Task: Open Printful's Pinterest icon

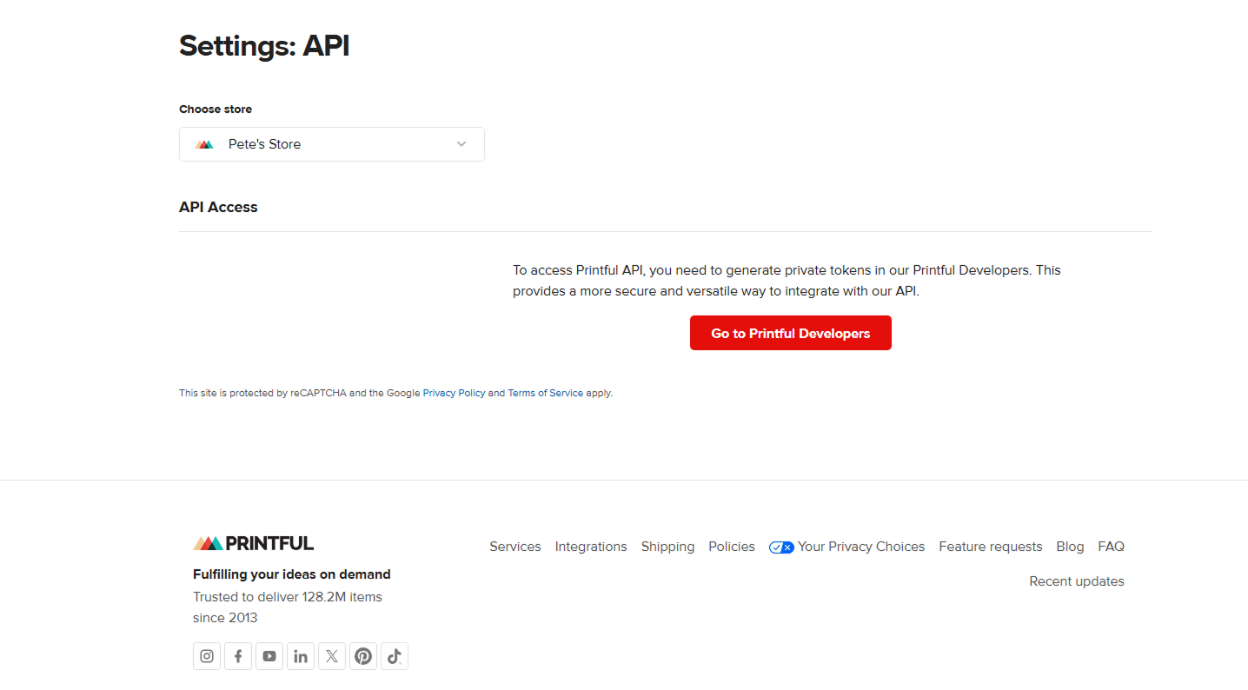Action: pyautogui.click(x=363, y=656)
